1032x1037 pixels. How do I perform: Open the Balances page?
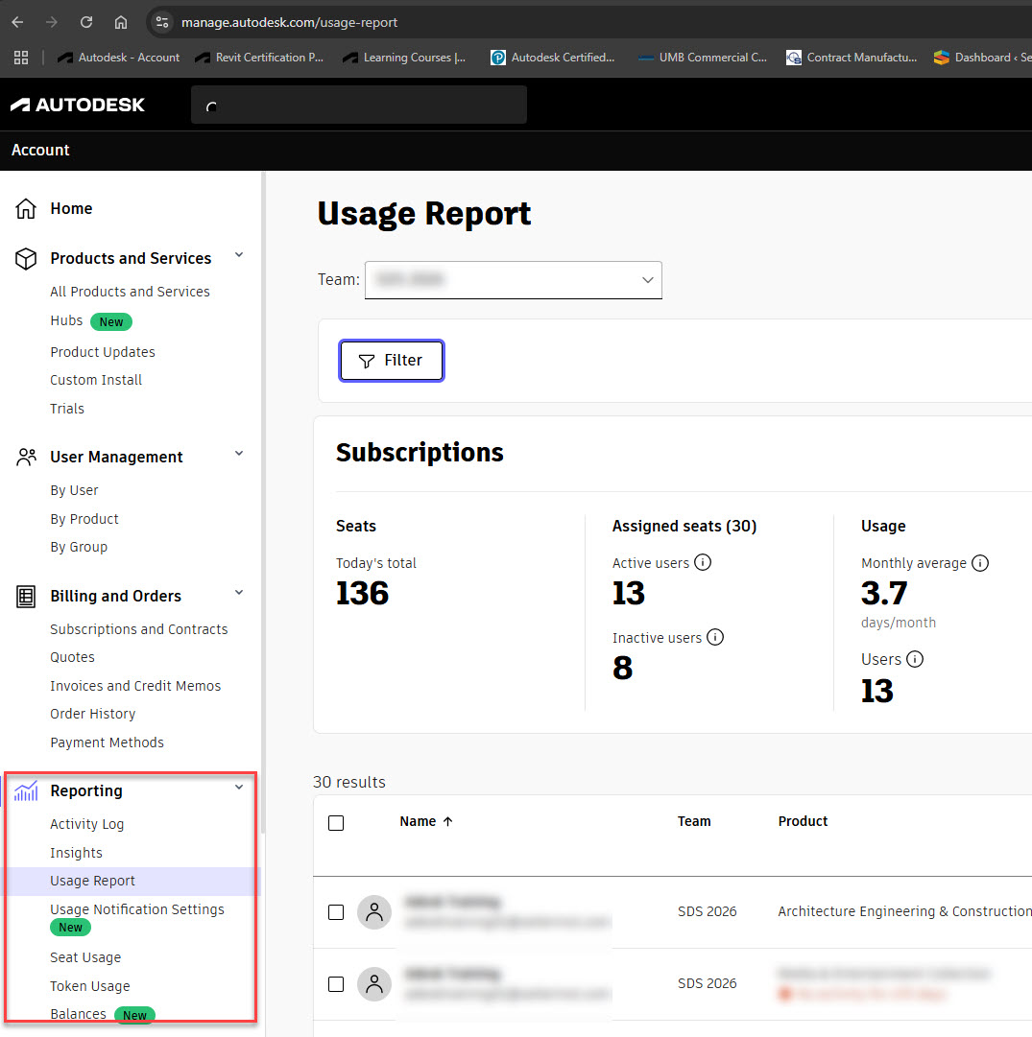[x=78, y=1014]
